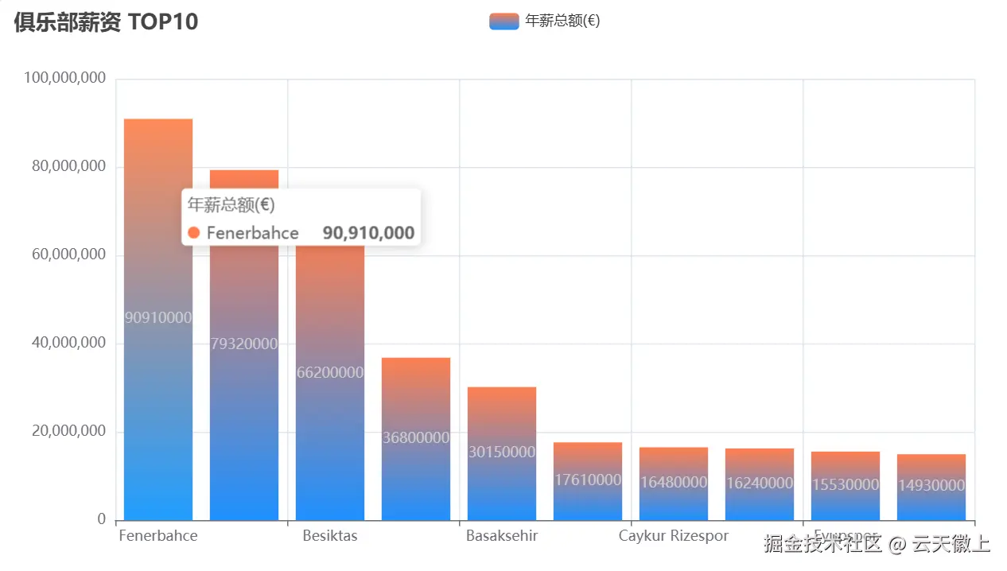Screen dimensions: 1007x571
Task: Click the chart title 俱乐部薪资 TOP10
Action: (x=106, y=22)
